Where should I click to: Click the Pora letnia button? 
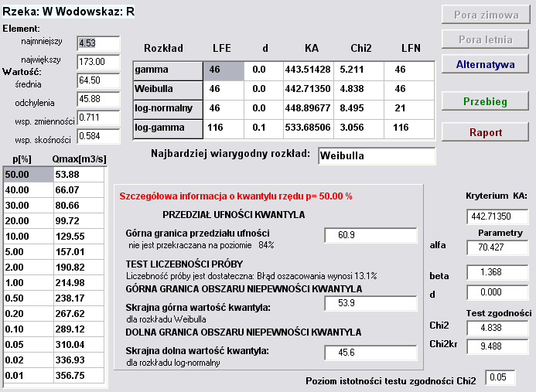click(x=486, y=39)
